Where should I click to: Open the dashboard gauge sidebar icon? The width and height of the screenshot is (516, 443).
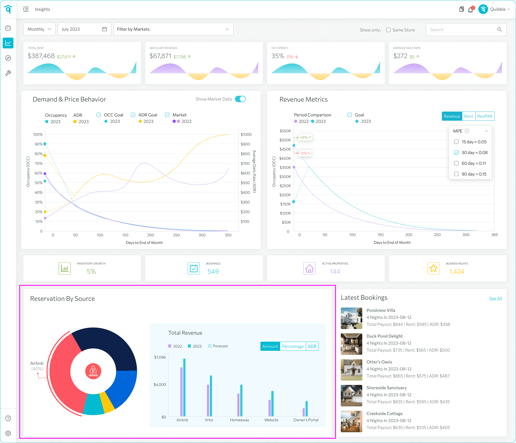click(x=8, y=28)
